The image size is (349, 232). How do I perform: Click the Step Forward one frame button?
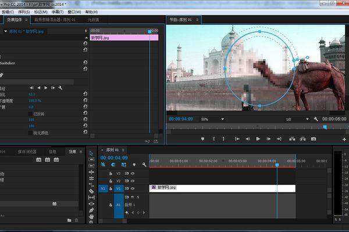[268, 139]
